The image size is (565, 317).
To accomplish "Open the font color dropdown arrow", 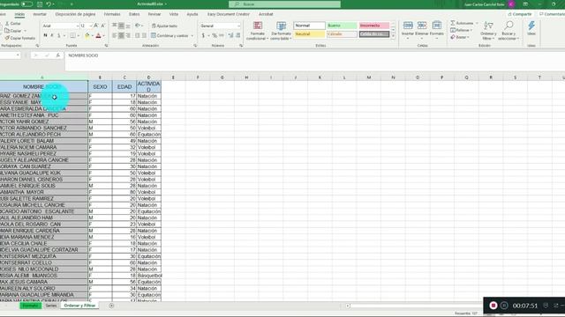I will coord(104,36).
